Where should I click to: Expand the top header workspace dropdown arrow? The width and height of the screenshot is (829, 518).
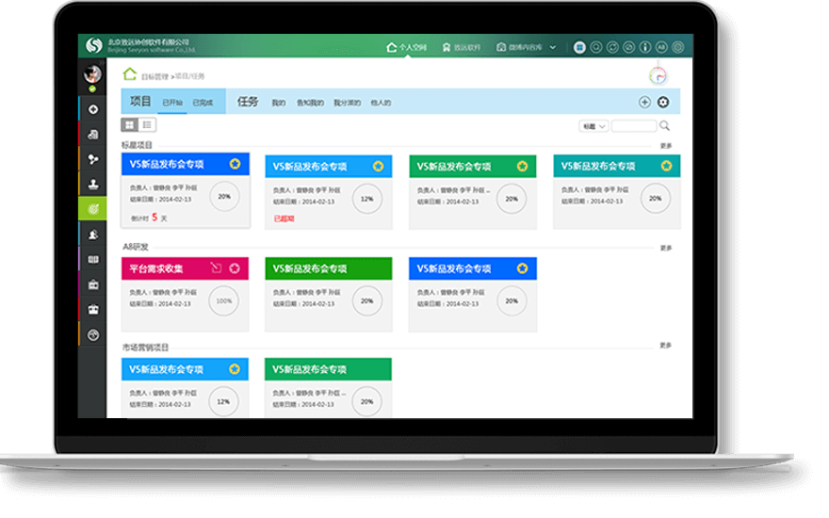[552, 48]
